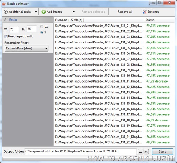
Task: Click the double-arrow button next to Start
Action: click(146, 152)
